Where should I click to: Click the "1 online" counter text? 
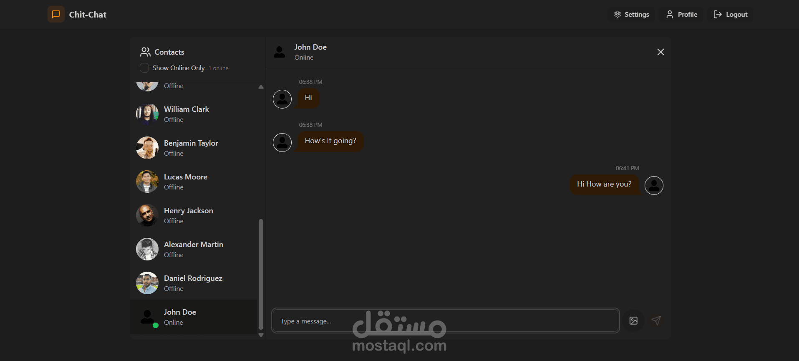pyautogui.click(x=219, y=68)
